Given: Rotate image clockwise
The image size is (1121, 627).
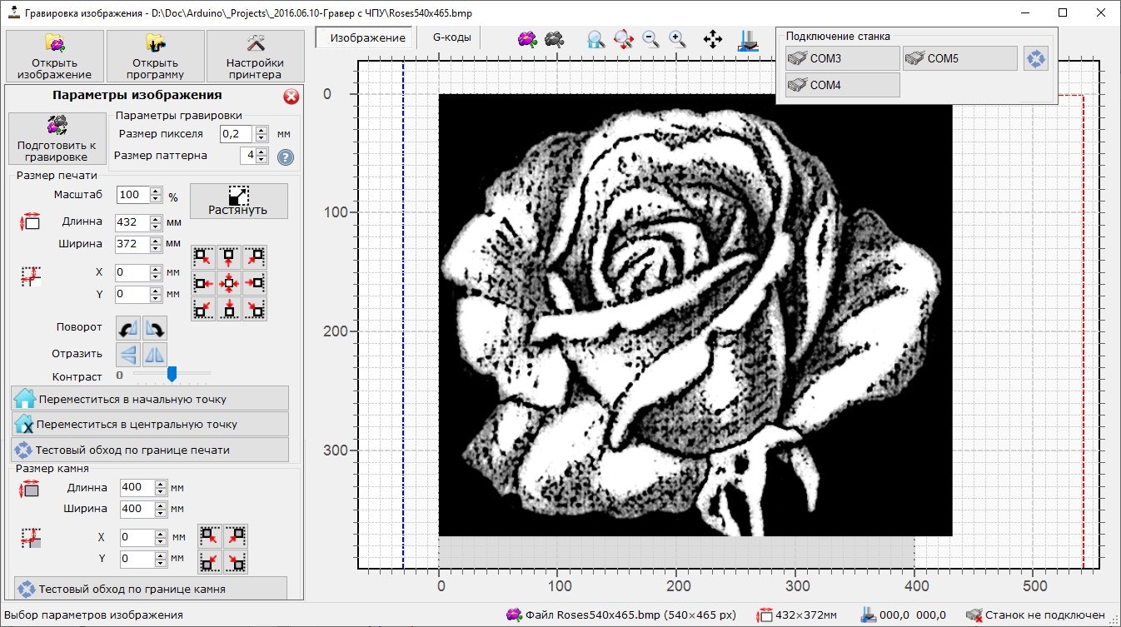Looking at the screenshot, I should 155,328.
